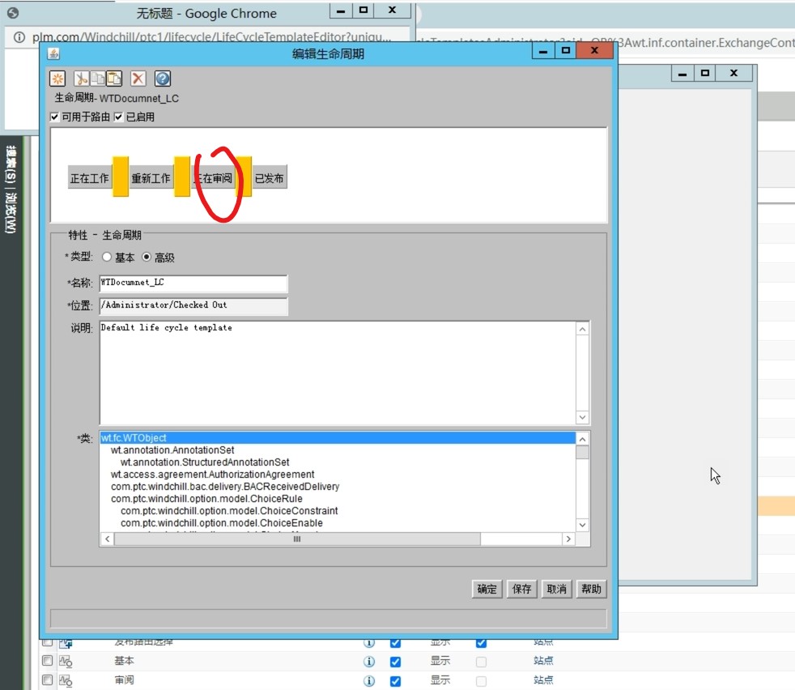Click the 生命周期- WTDocumnet_LC label text
Screen dimensions: 795x690
(x=117, y=99)
